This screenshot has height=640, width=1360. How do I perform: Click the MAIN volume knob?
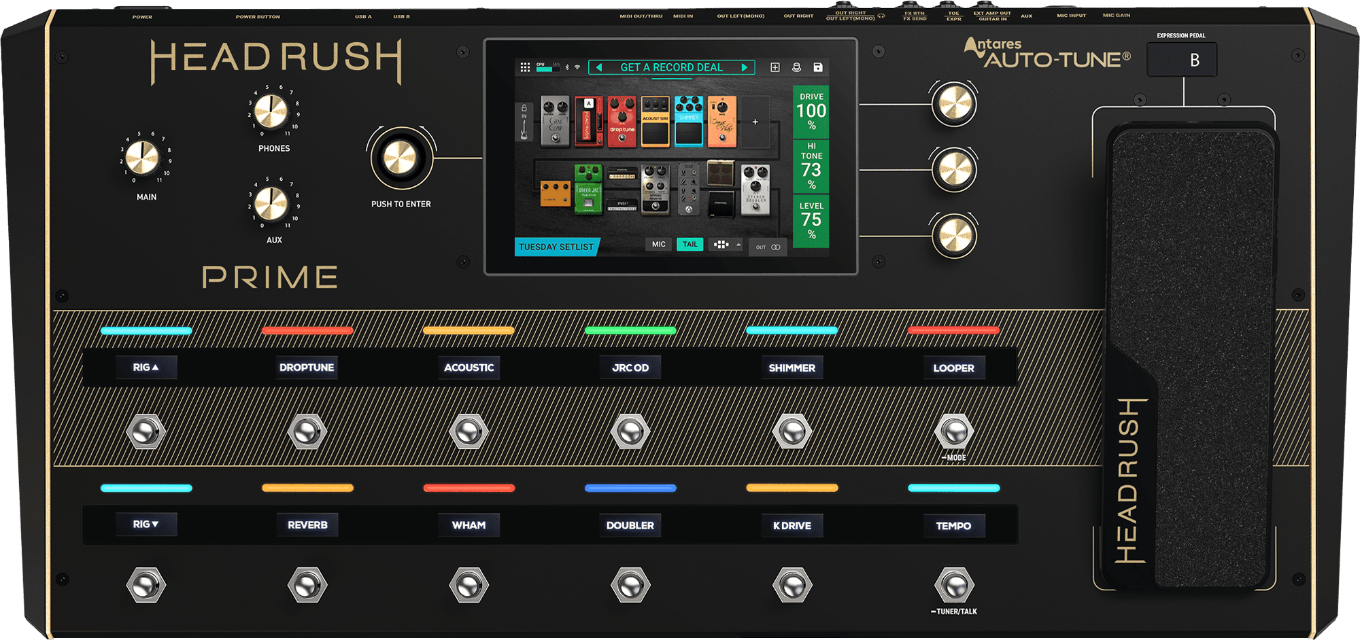coord(143,157)
